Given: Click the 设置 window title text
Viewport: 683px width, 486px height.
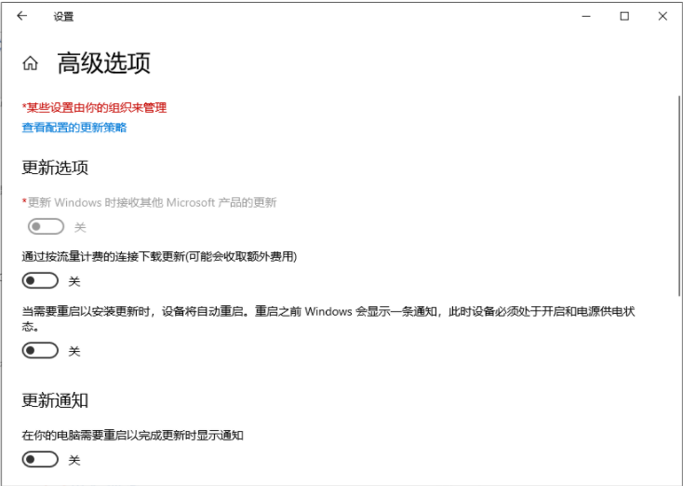Looking at the screenshot, I should (63, 17).
